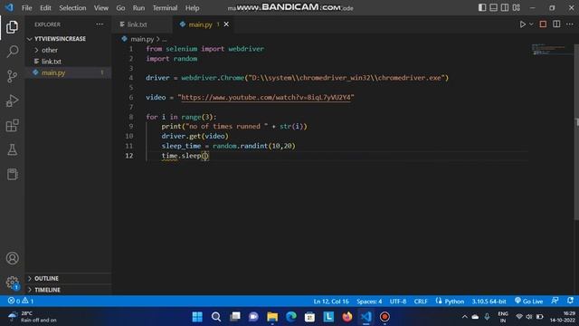Screen dimensions: 579x326
Task: Open Firefox from taskbar
Action: point(347,317)
